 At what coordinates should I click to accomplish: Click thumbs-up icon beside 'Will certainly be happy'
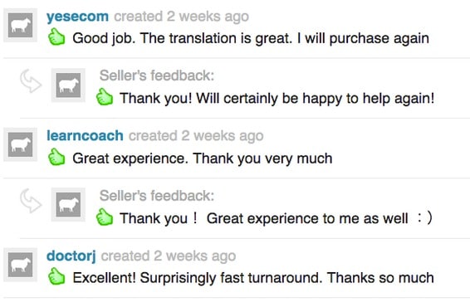[105, 97]
